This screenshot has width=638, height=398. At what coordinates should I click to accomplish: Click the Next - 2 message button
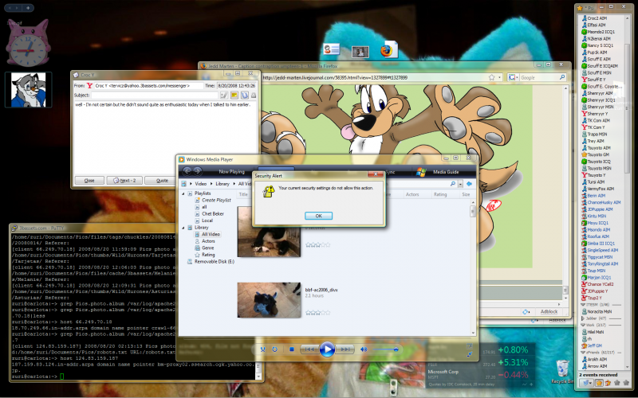pos(124,181)
